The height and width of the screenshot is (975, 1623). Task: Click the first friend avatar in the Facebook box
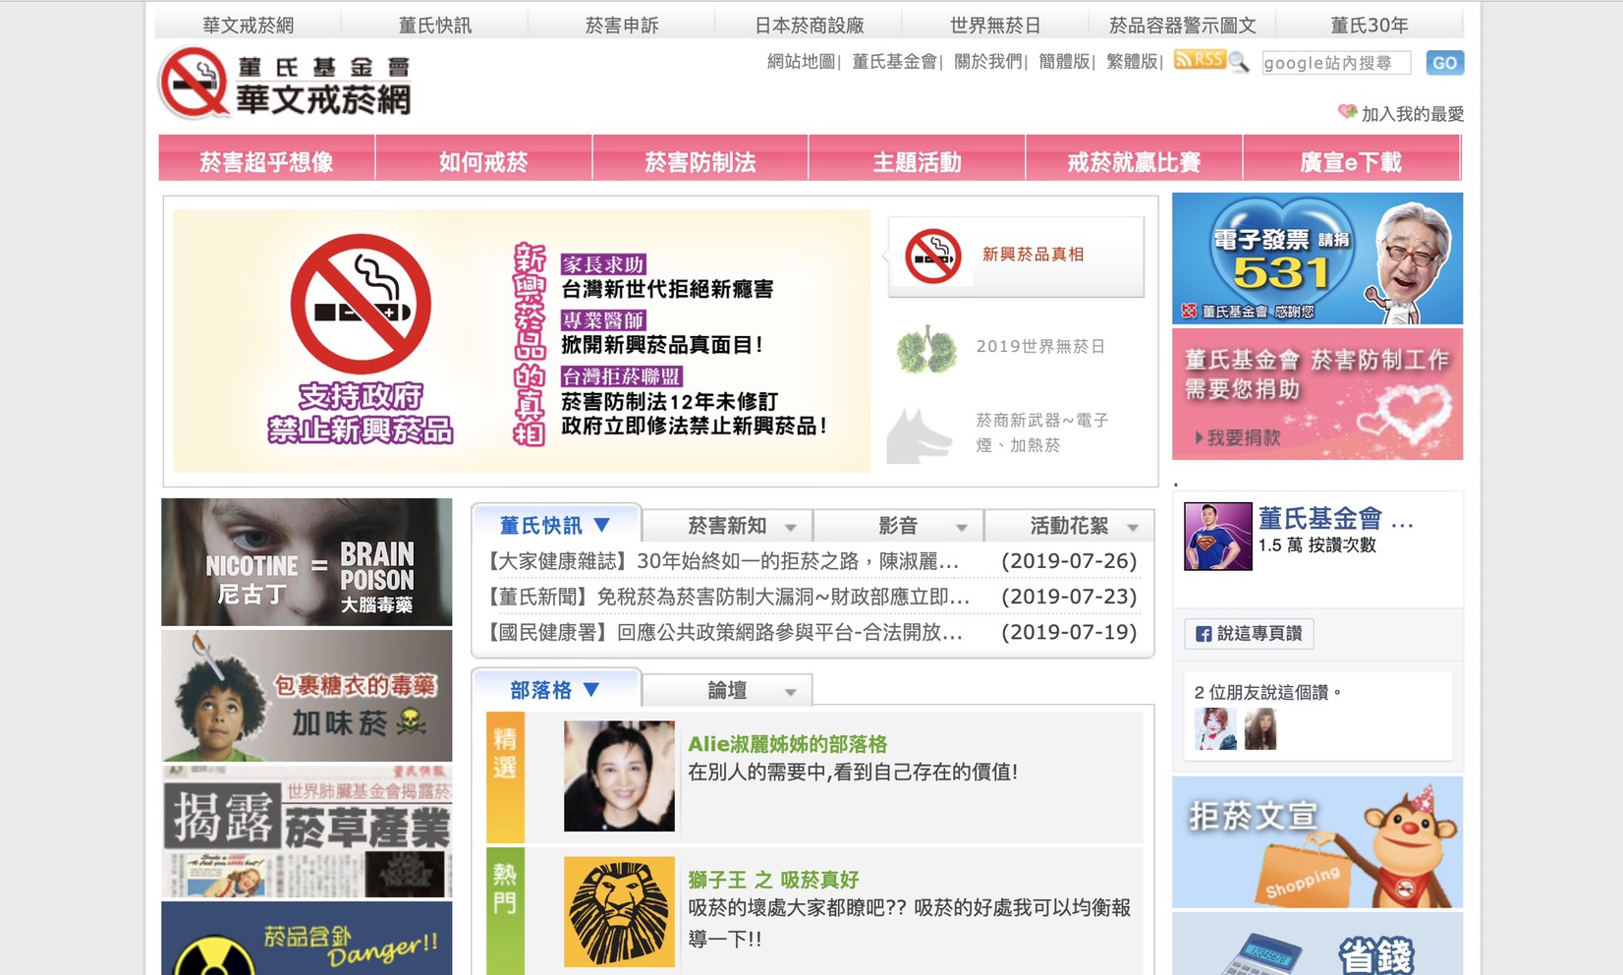coord(1215,729)
